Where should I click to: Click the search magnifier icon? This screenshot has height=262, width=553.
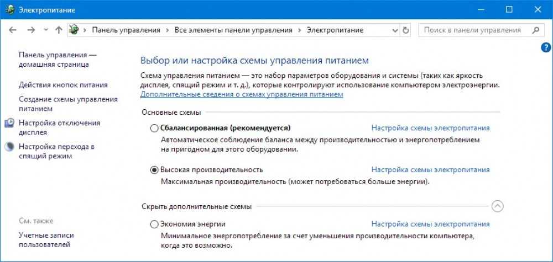(535, 30)
